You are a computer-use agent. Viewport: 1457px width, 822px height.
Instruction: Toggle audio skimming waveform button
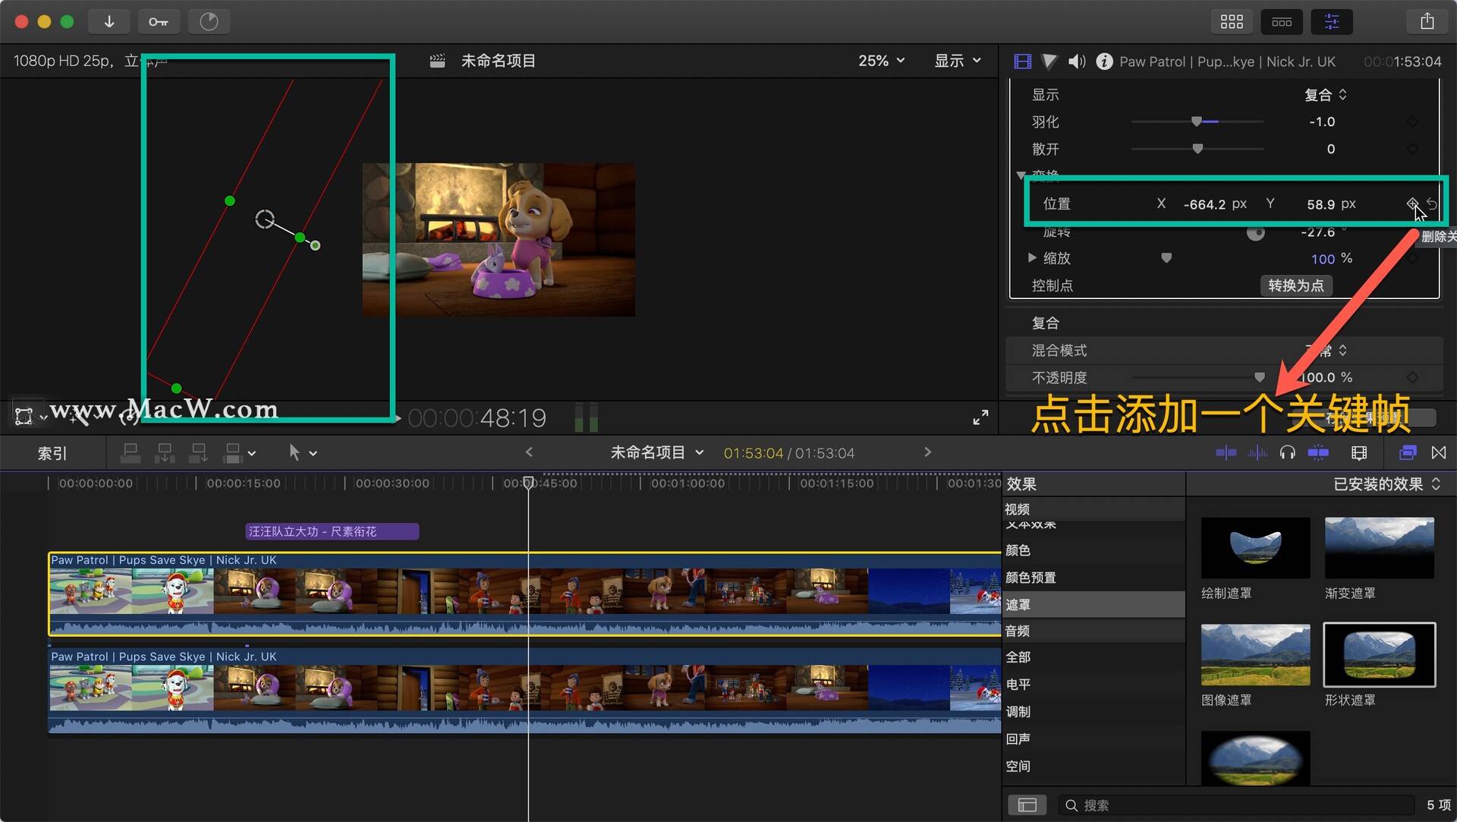1257,453
